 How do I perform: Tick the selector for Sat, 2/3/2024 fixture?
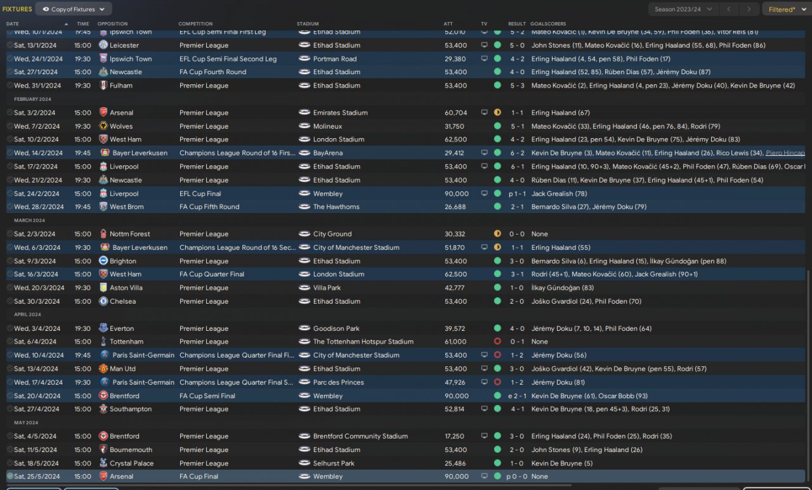[x=10, y=234]
